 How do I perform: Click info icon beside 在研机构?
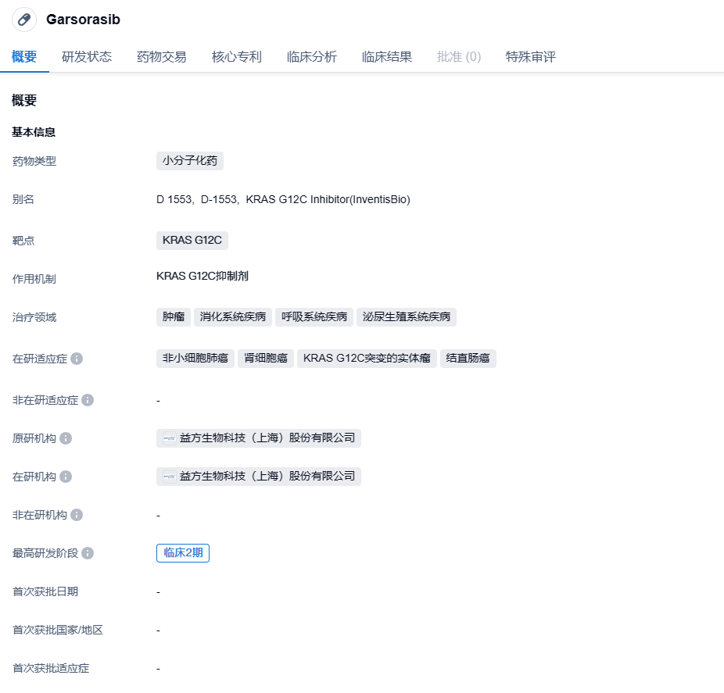point(66,477)
